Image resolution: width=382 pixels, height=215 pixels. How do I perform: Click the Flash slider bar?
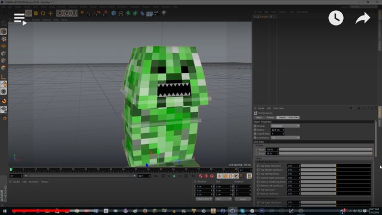325,149
